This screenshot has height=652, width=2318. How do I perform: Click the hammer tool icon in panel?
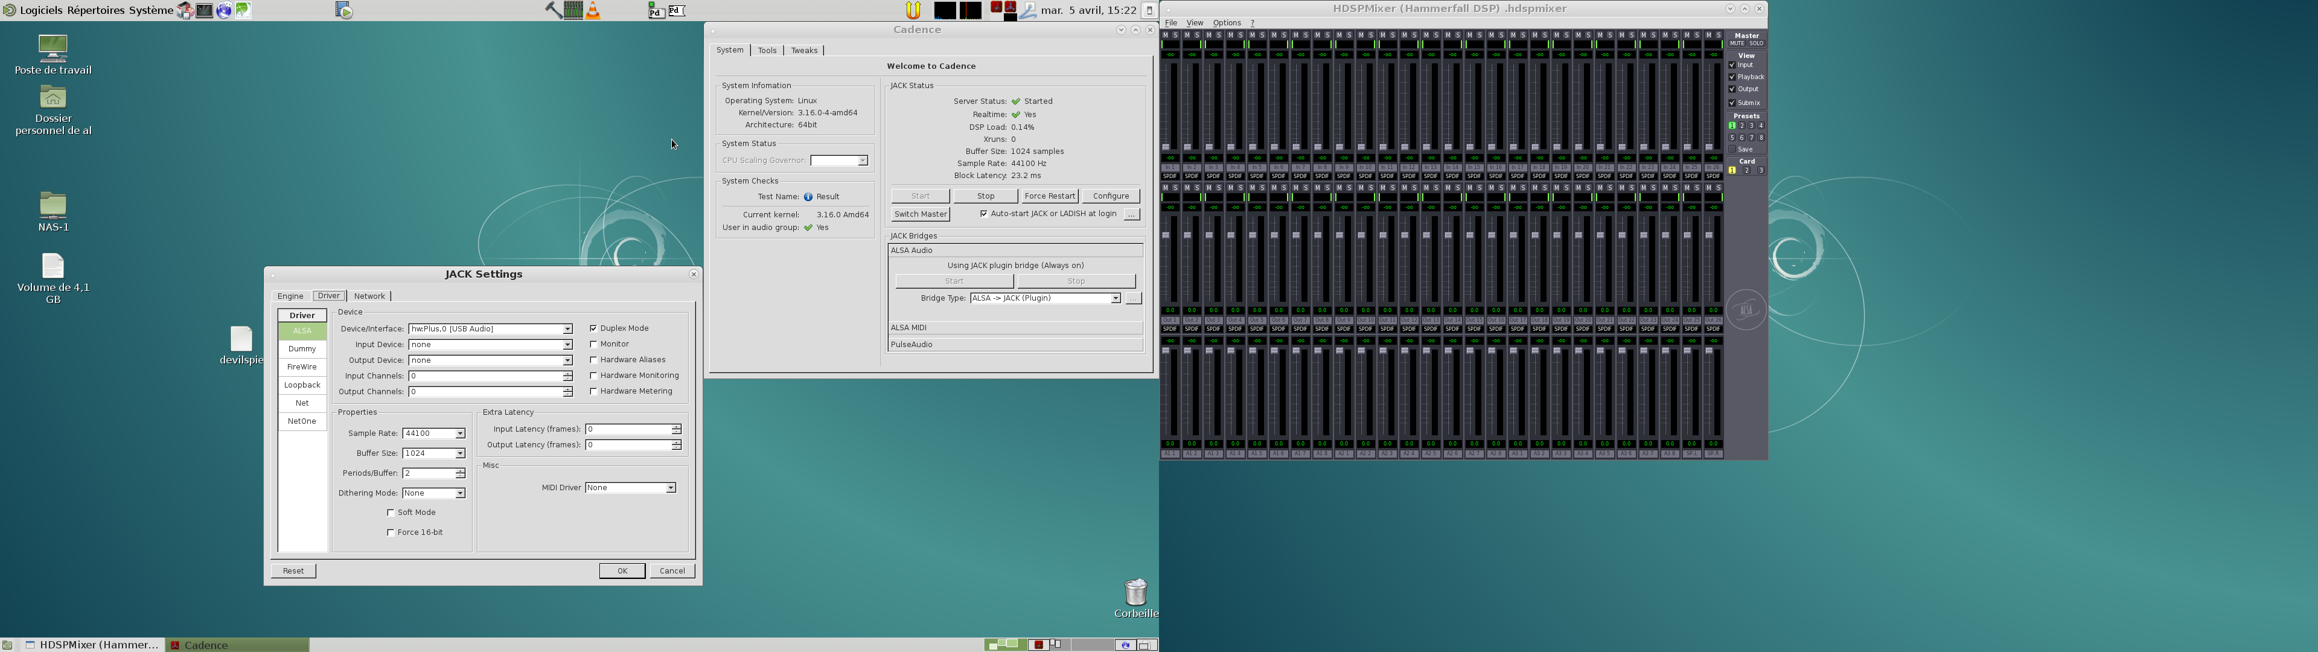click(554, 11)
